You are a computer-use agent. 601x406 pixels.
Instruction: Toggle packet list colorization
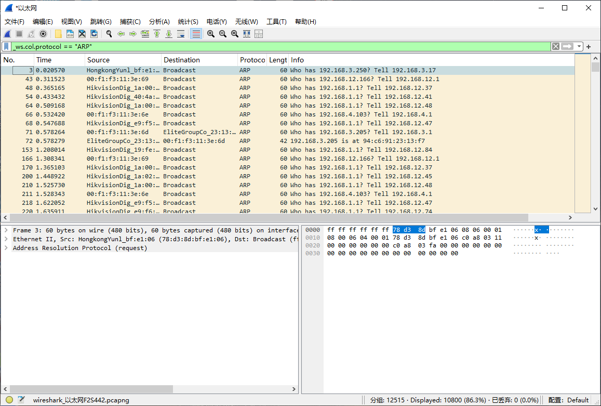[196, 34]
